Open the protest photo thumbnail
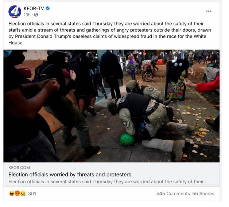Viewport: 229px width, 207px height. pos(112,106)
